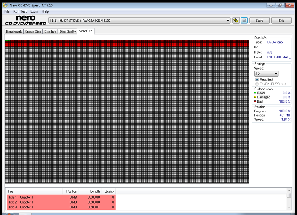Screen dimensions: 297x215
Task: Select the ScanDisc tab
Action: tap(86, 31)
